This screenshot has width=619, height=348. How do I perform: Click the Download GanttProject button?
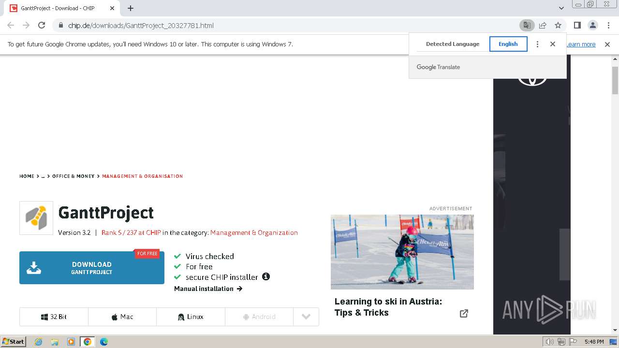tap(92, 268)
